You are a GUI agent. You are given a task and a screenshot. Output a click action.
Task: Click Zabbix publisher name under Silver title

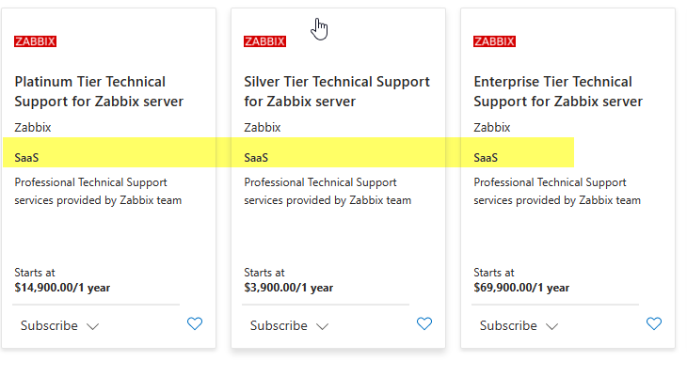(263, 128)
